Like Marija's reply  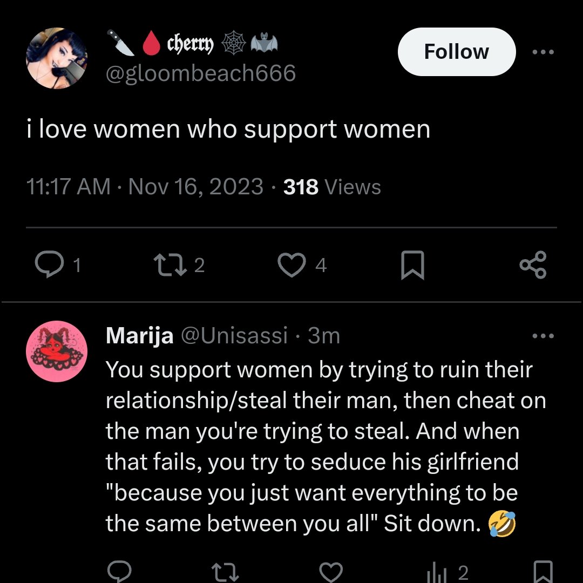[331, 572]
